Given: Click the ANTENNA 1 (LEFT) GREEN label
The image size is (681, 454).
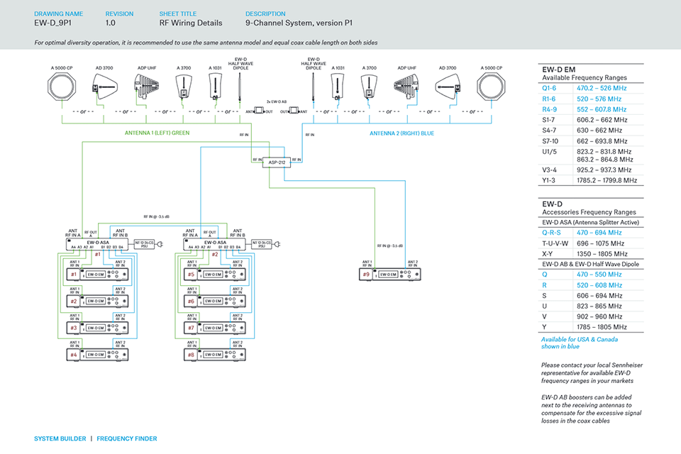Looking at the screenshot, I should [157, 133].
